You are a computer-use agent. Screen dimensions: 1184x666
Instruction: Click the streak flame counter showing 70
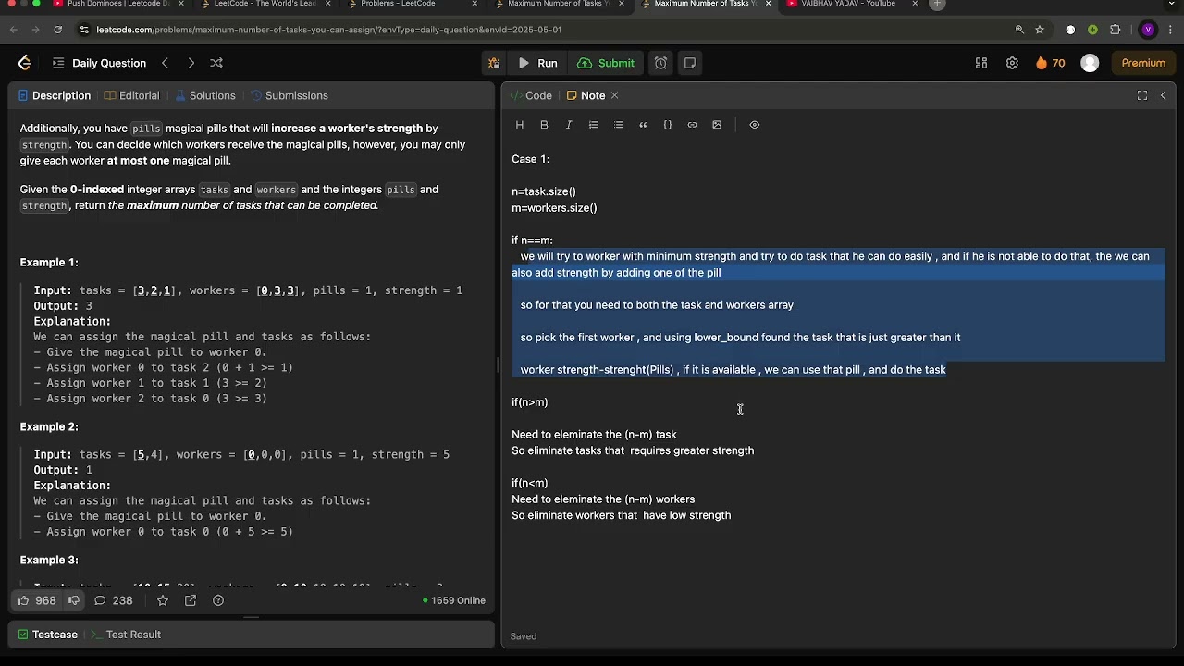pyautogui.click(x=1051, y=63)
